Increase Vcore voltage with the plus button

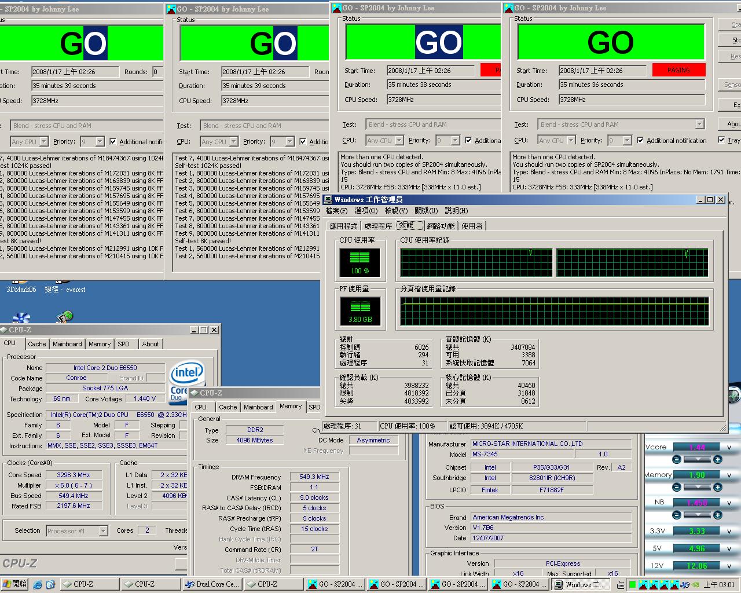[x=718, y=459]
